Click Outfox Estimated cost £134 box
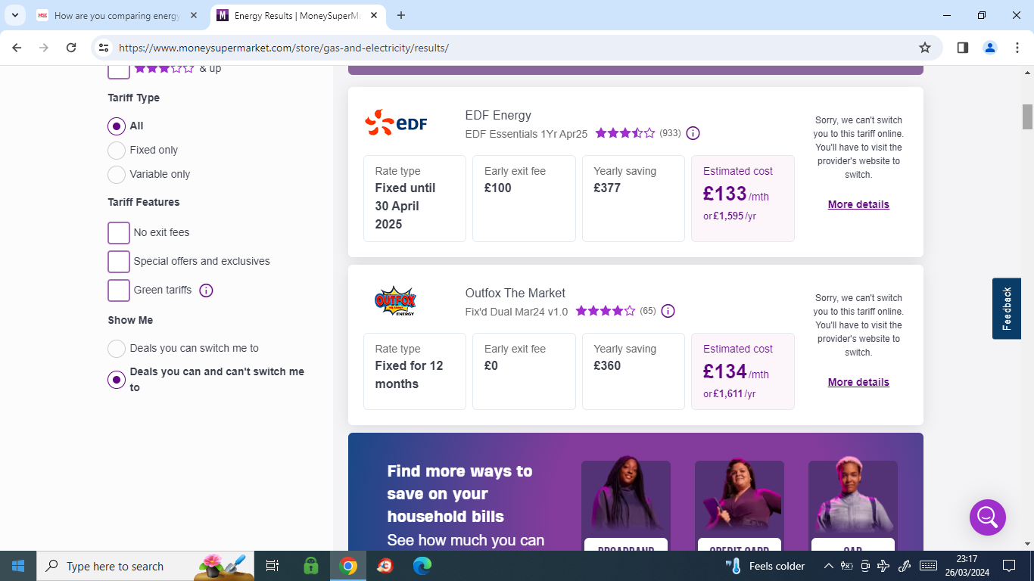Image resolution: width=1034 pixels, height=581 pixels. (x=743, y=371)
